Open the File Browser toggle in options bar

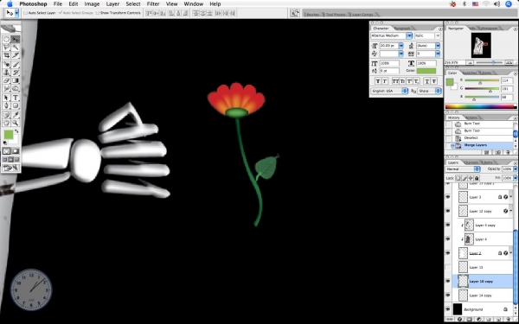pyautogui.click(x=295, y=13)
